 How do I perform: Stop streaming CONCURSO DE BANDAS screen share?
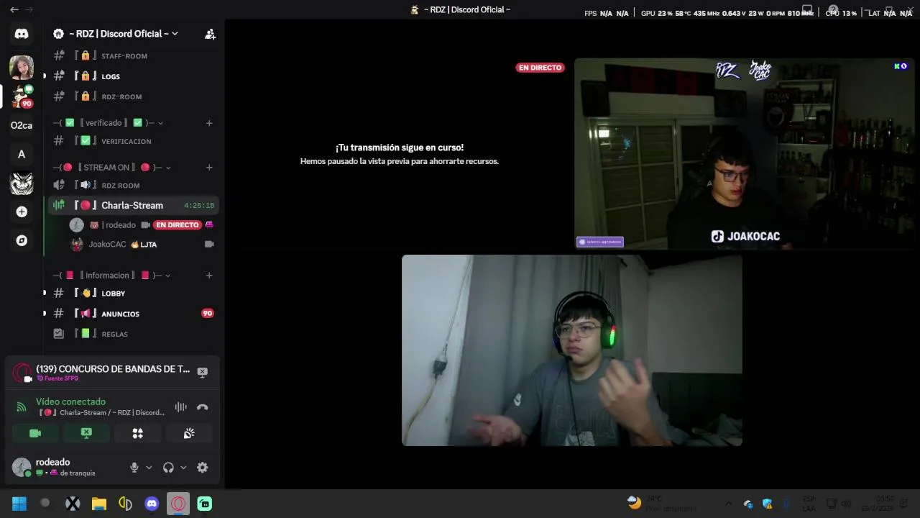click(203, 372)
